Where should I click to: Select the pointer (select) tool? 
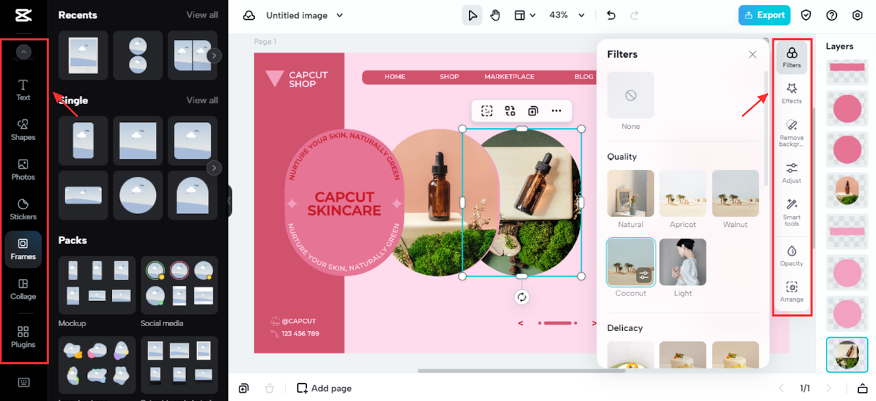coord(472,15)
